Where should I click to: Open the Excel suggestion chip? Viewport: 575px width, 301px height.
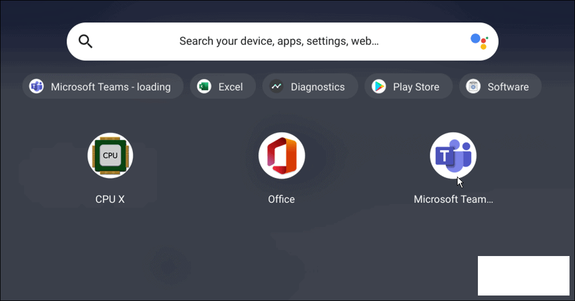tap(223, 87)
